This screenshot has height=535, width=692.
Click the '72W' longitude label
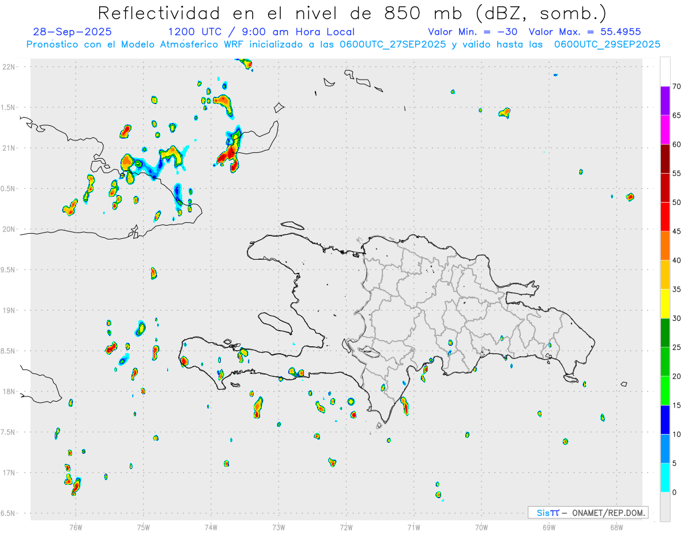346,527
